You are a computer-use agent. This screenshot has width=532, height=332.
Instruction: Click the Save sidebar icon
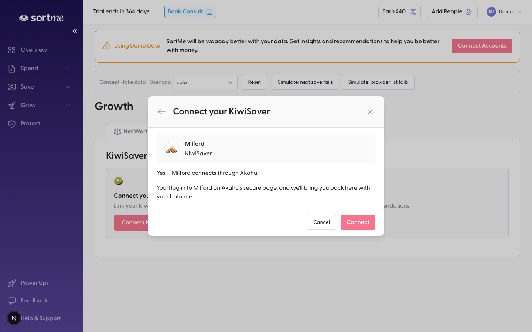[x=12, y=87]
